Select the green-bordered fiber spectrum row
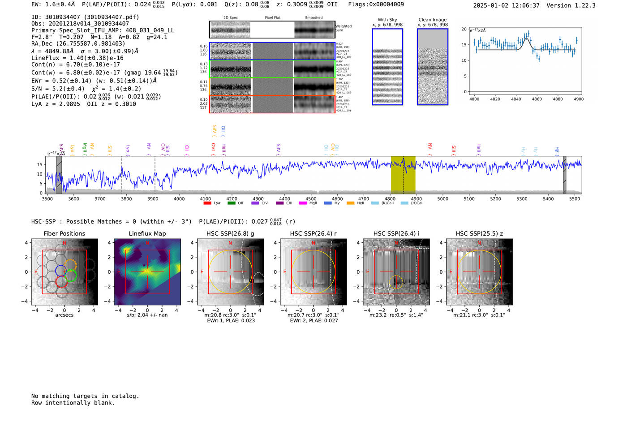 tap(272, 69)
